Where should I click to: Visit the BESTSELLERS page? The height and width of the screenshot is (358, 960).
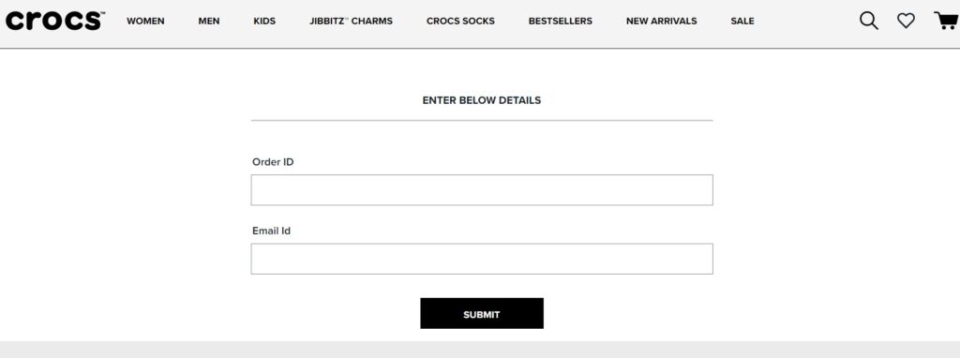tap(561, 21)
